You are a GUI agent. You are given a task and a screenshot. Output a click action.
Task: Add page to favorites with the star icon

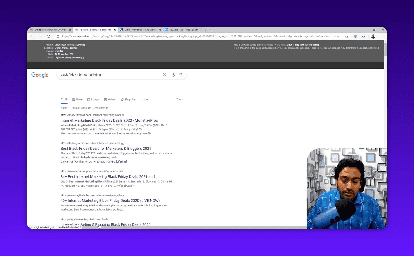(x=346, y=36)
